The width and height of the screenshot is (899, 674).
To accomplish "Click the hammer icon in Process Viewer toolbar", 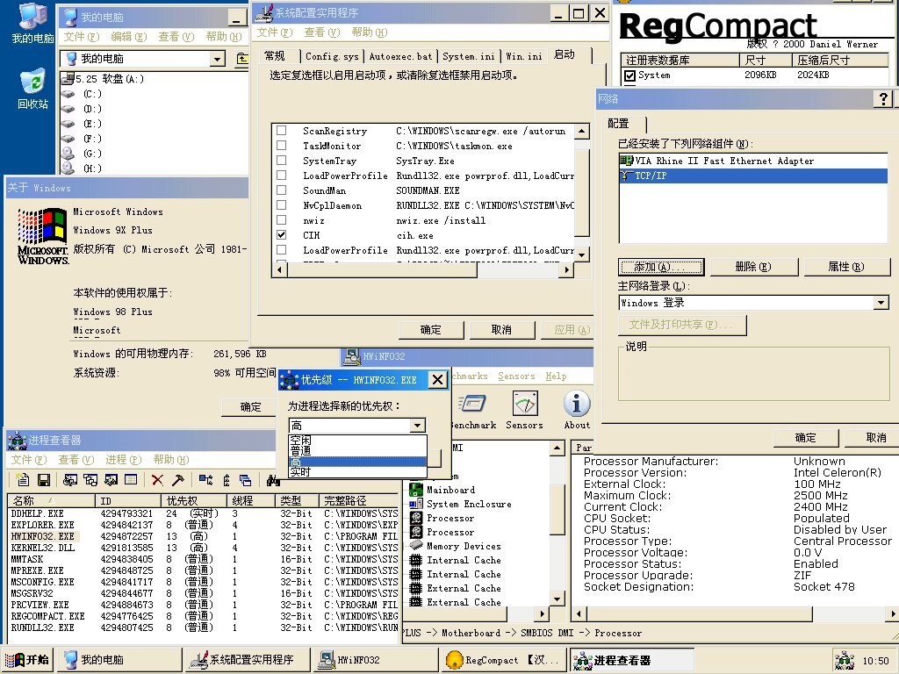I will (178, 480).
